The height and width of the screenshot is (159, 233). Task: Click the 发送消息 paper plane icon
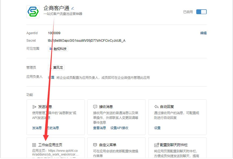coord(34,107)
